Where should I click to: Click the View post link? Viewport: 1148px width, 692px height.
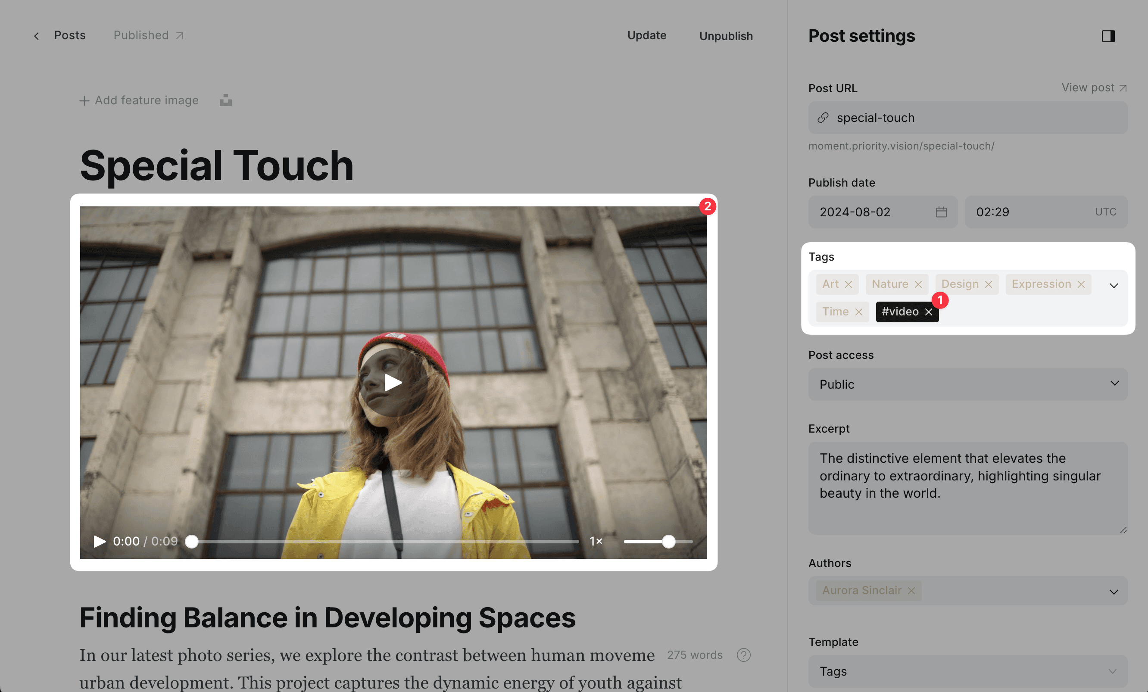point(1093,87)
